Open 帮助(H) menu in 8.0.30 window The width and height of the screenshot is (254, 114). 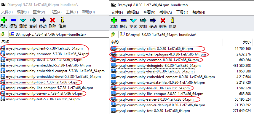[x=199, y=12]
